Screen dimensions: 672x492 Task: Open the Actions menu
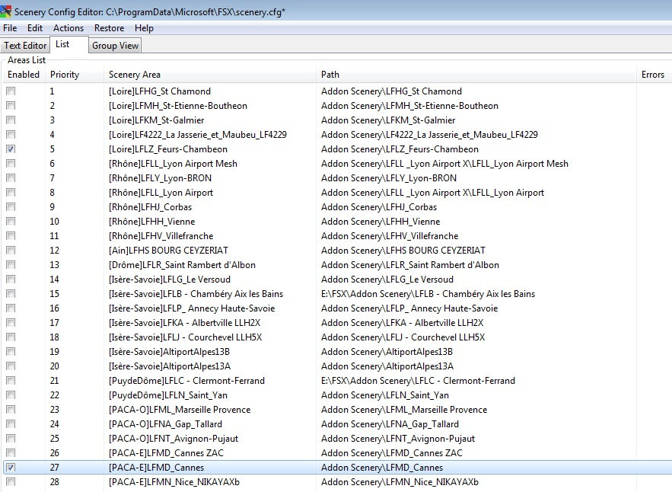pyautogui.click(x=68, y=28)
